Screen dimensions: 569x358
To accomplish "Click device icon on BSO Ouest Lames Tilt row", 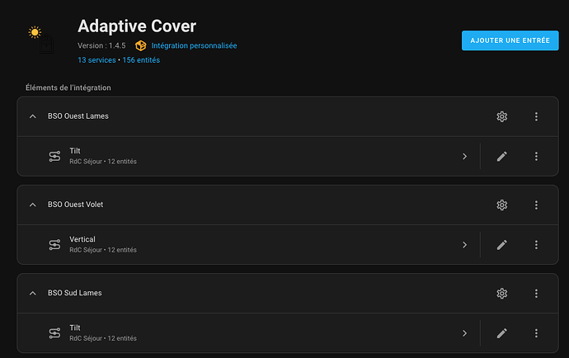I will [54, 157].
